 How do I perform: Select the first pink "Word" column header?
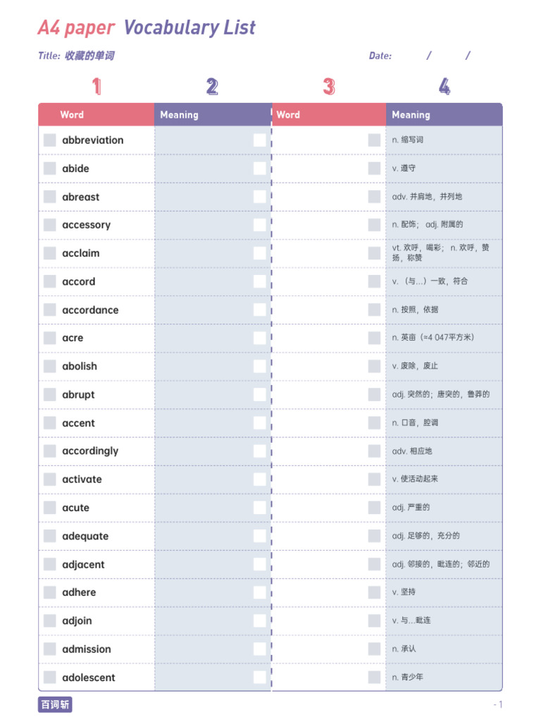(72, 115)
